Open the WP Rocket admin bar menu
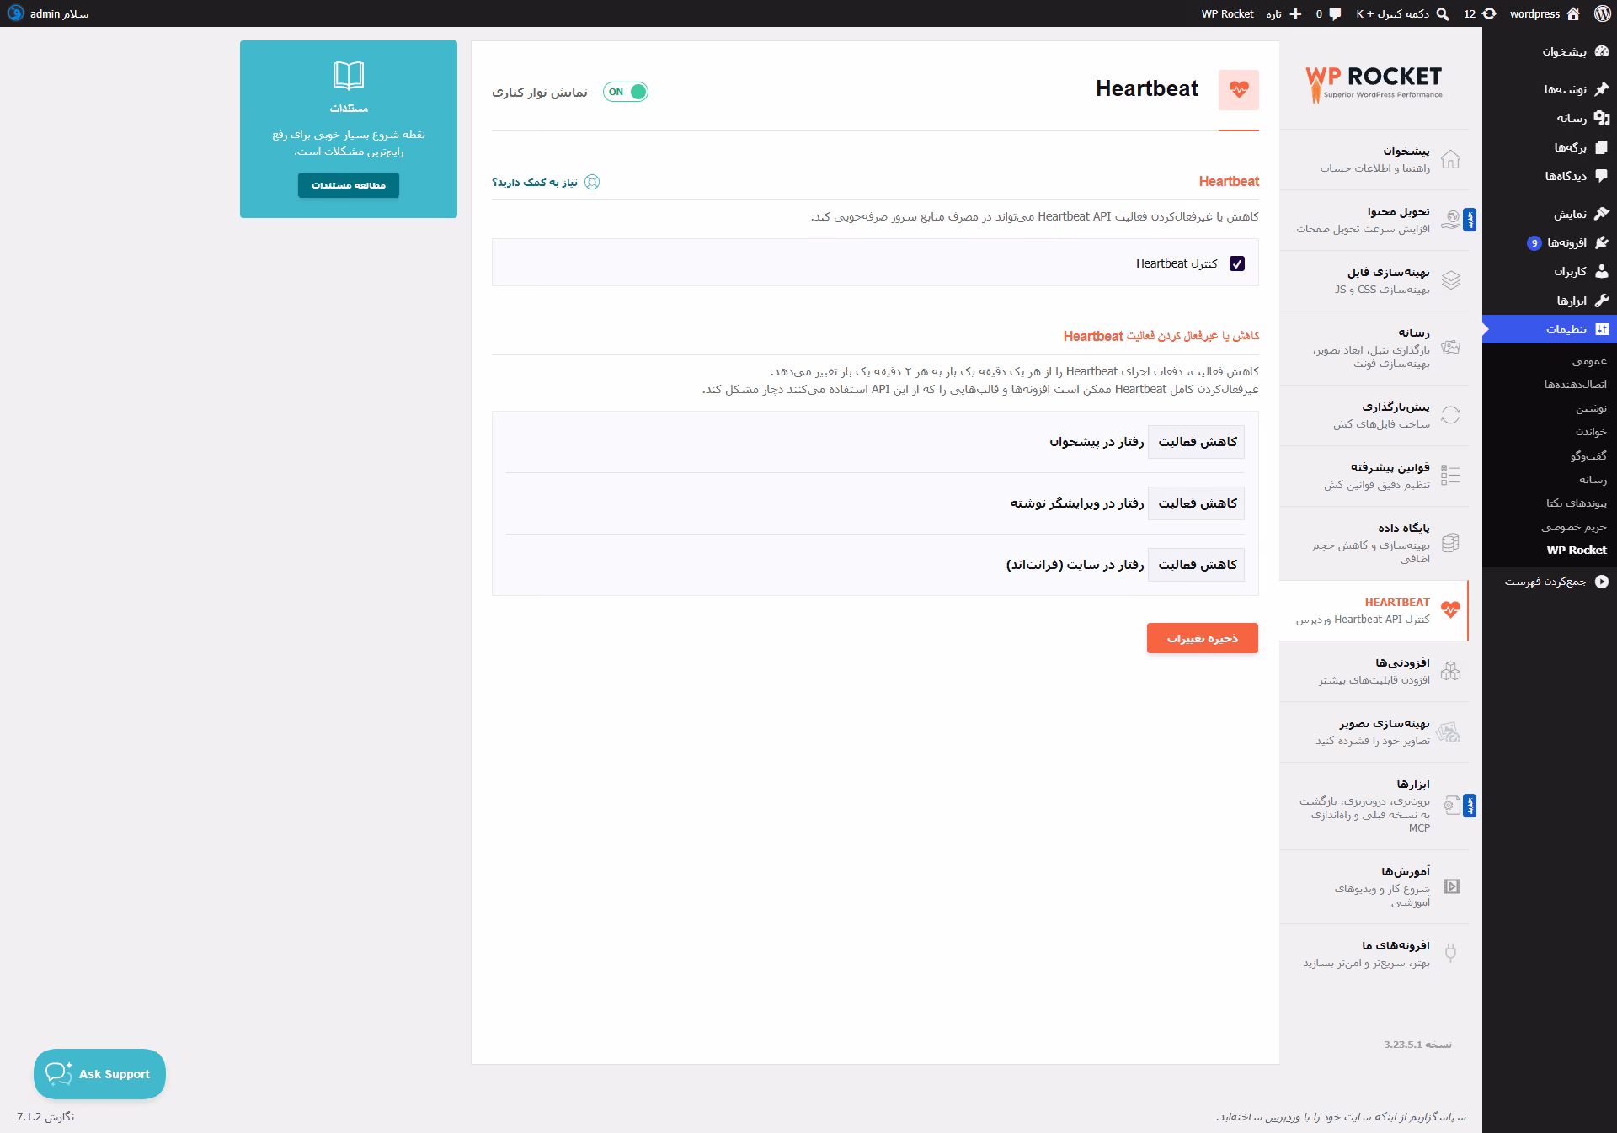The image size is (1617, 1133). pos(1227,13)
